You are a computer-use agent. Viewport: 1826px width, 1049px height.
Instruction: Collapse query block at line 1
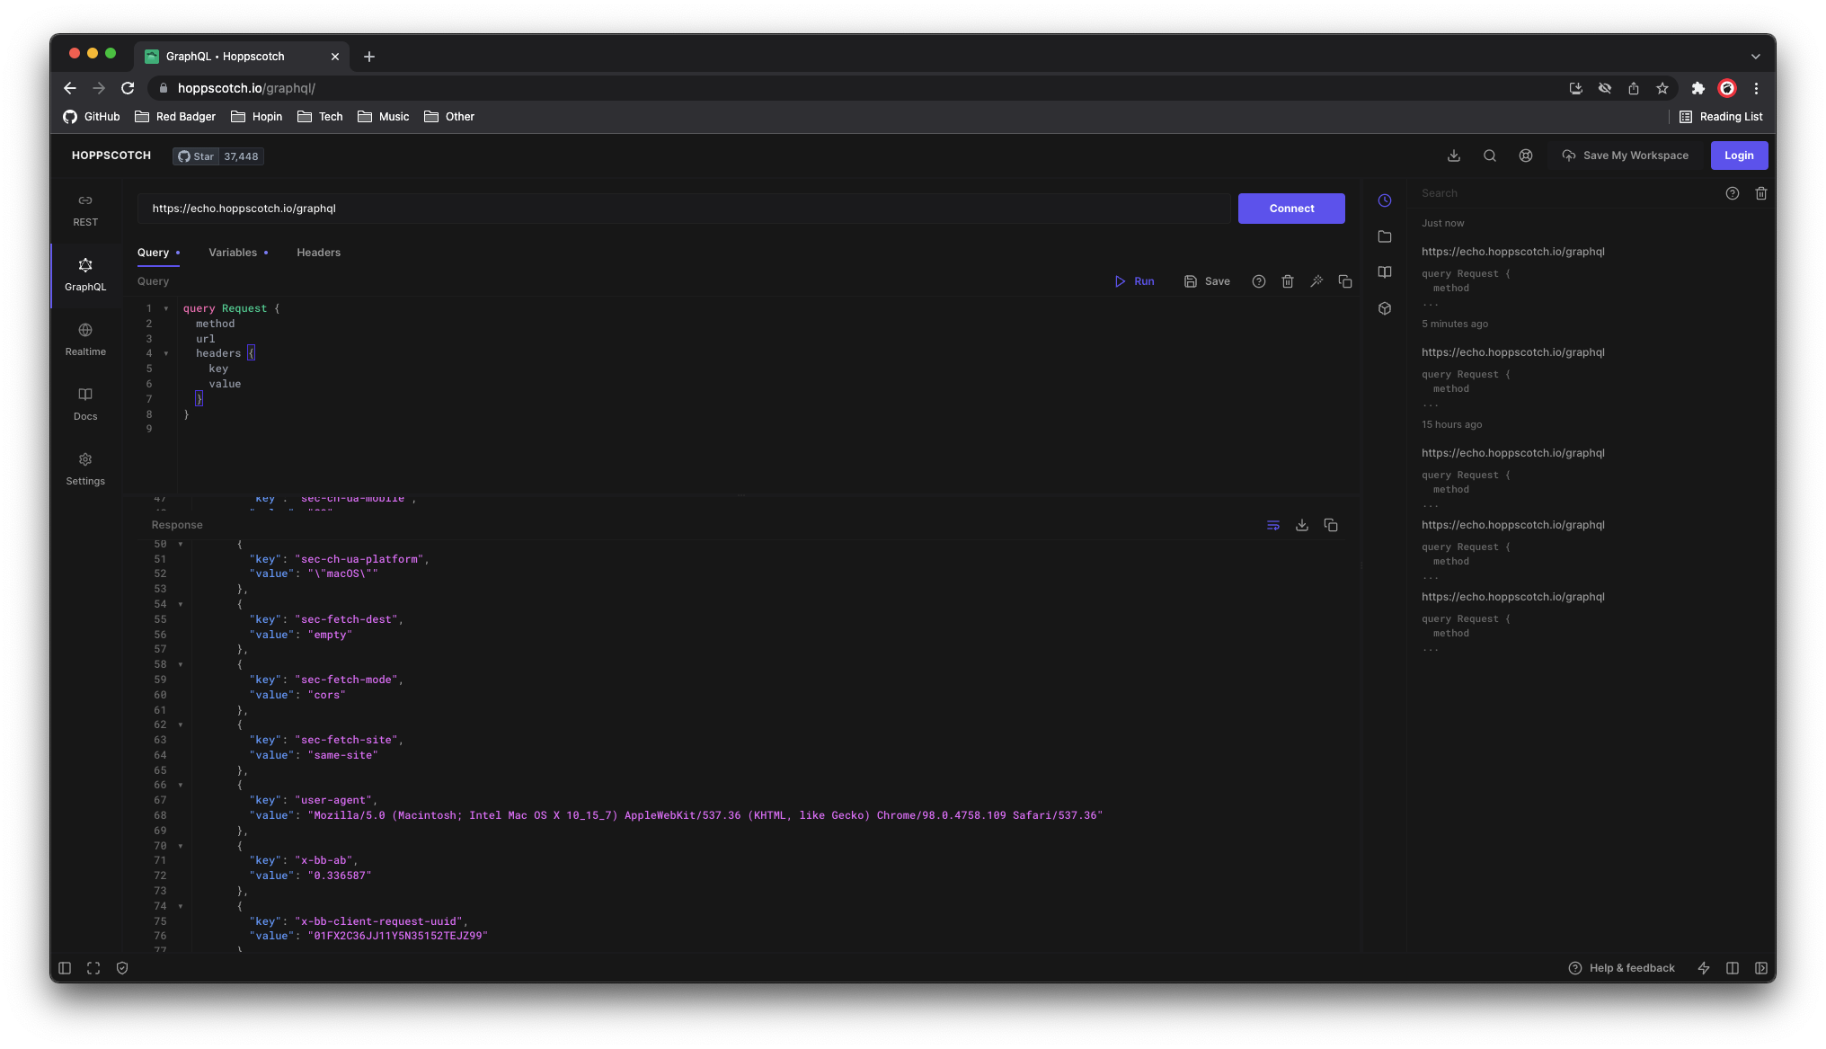tap(166, 308)
